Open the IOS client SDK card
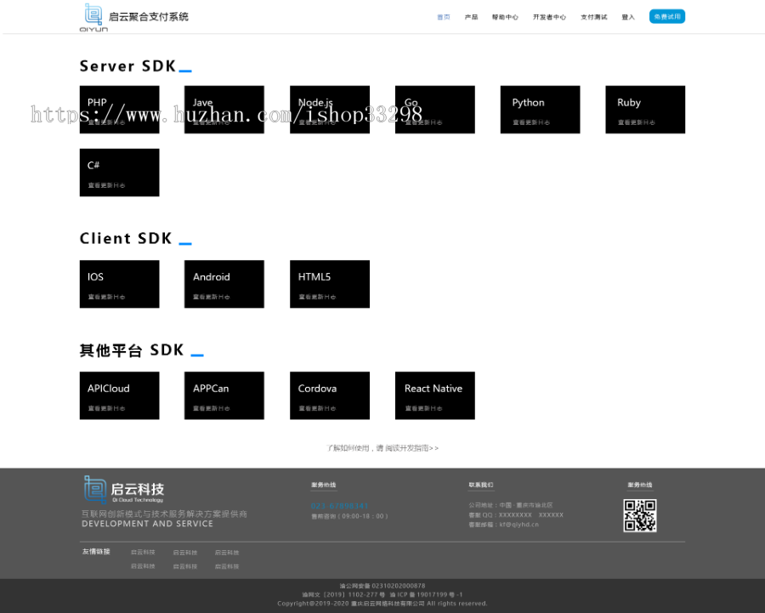The image size is (765, 613). tap(120, 284)
